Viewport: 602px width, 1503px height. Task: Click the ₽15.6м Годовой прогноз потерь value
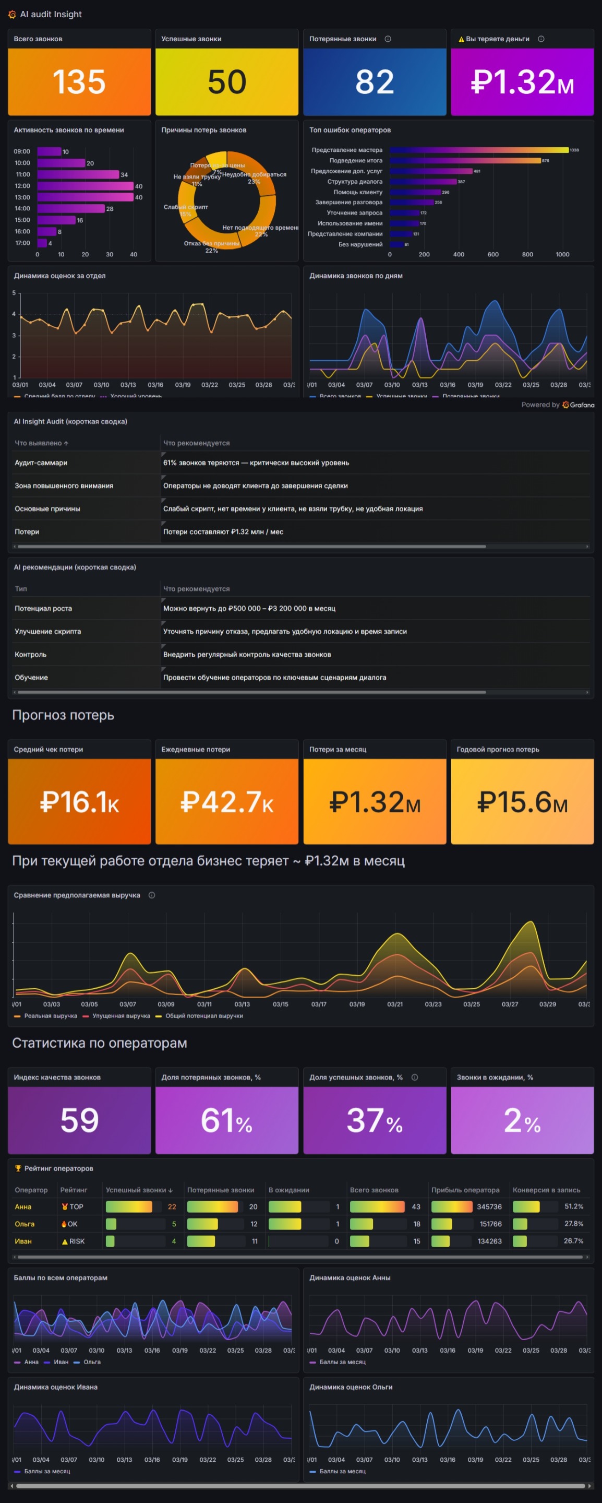click(x=522, y=802)
